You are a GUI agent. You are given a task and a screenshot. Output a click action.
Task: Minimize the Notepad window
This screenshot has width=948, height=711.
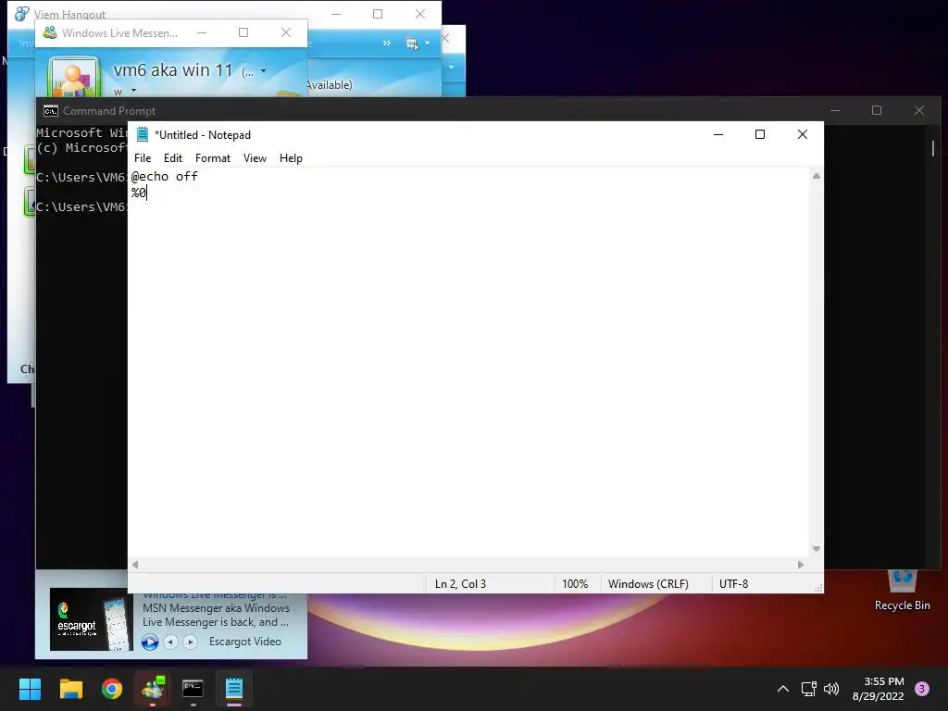point(718,134)
